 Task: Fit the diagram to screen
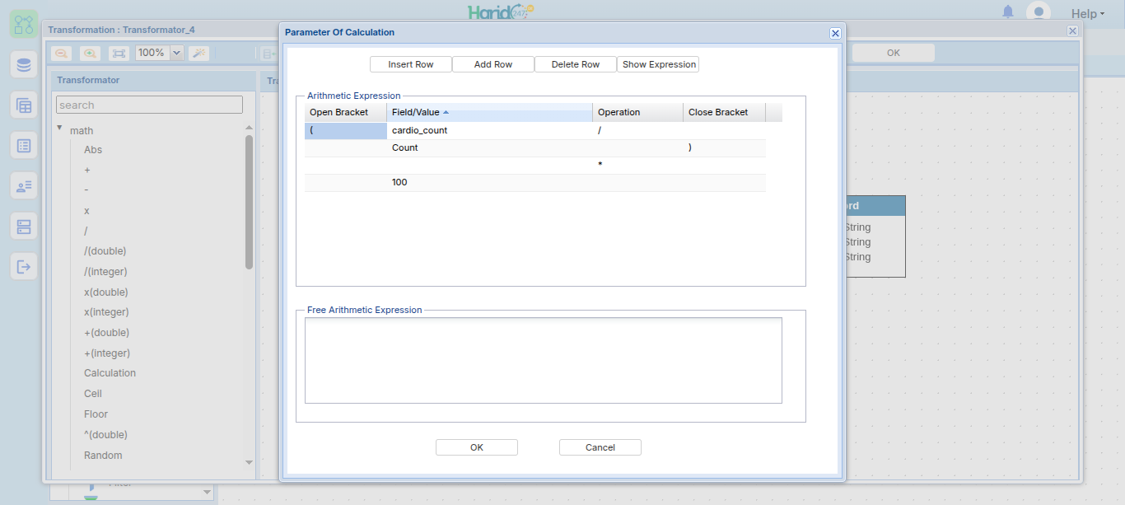(119, 53)
